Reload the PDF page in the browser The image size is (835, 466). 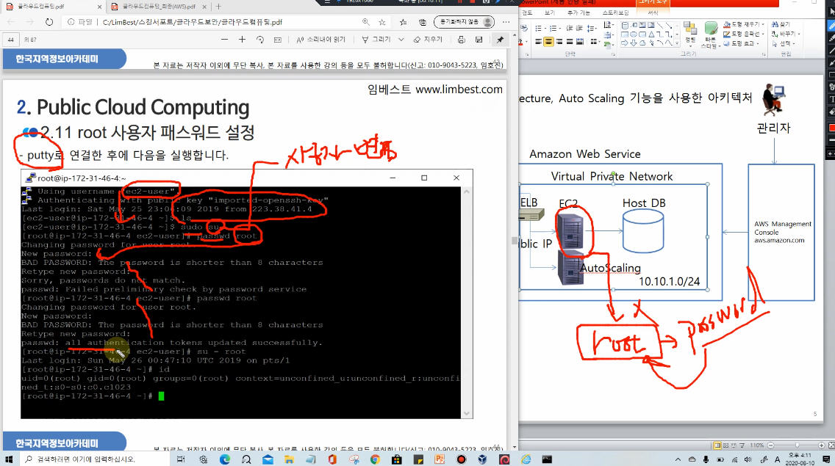49,22
